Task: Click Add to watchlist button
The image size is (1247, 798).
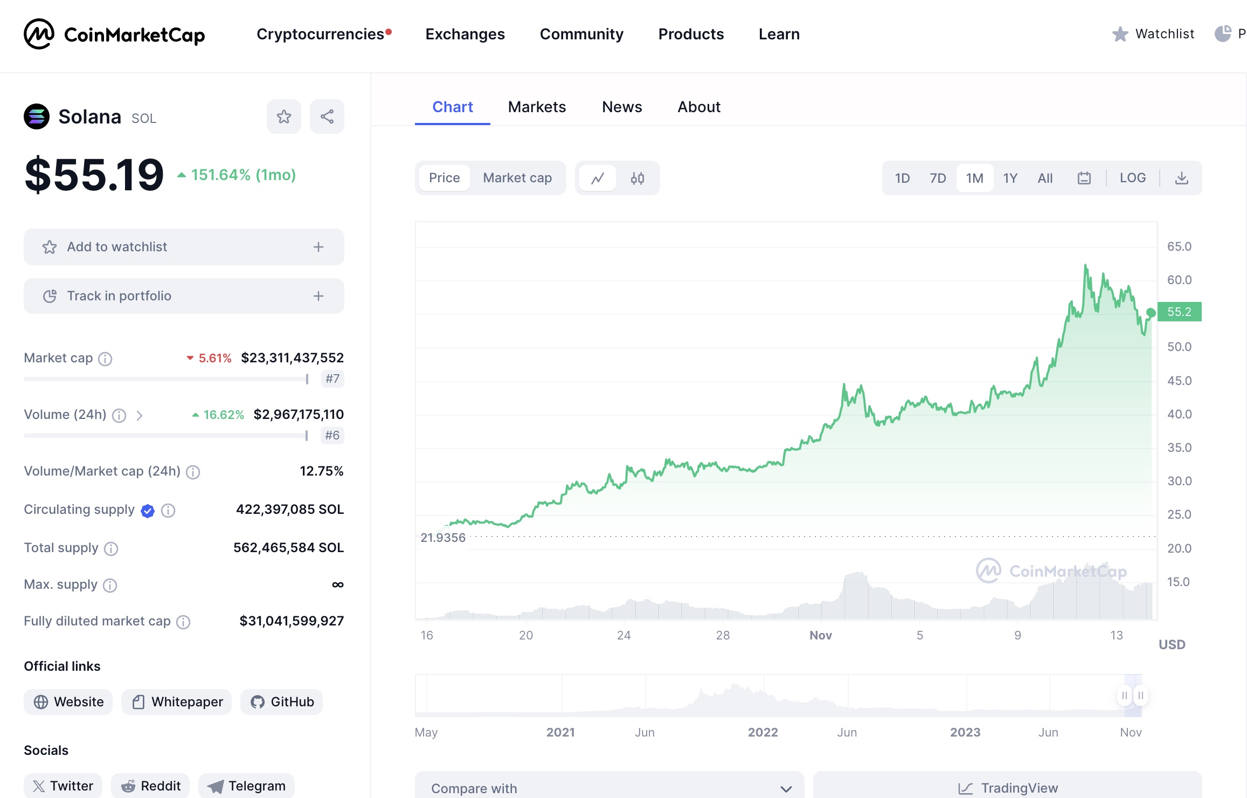Action: coord(184,247)
